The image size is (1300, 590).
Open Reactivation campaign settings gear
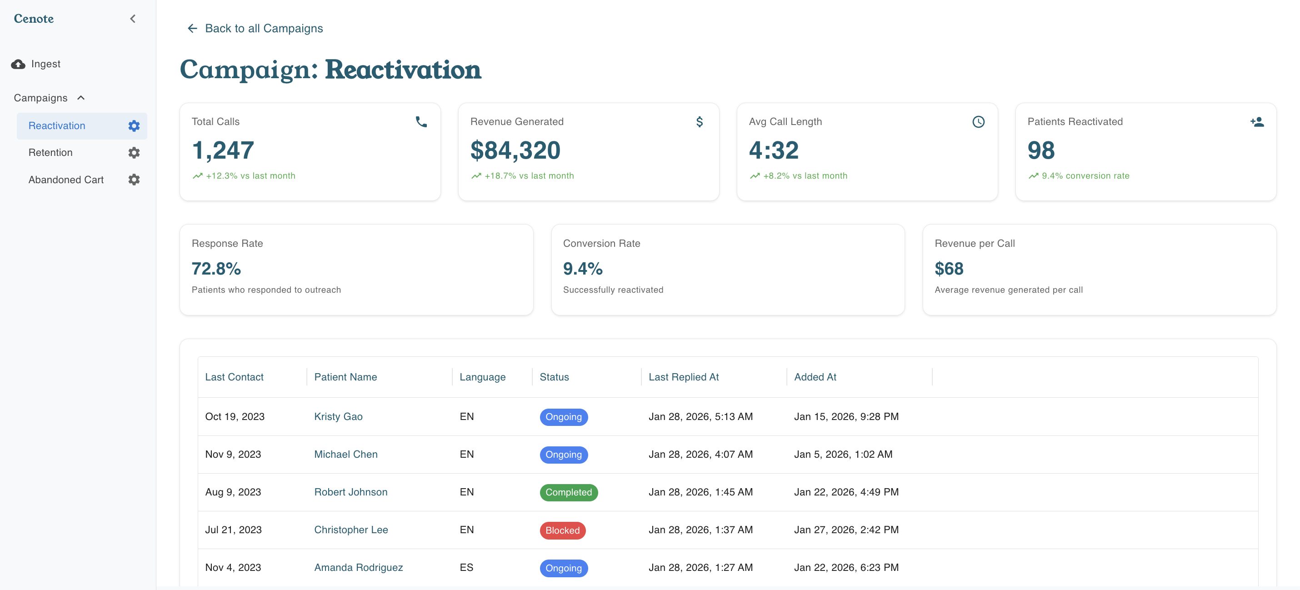tap(134, 125)
